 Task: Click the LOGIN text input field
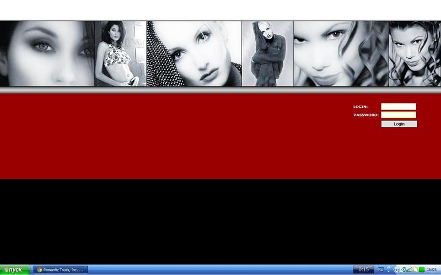coord(398,107)
